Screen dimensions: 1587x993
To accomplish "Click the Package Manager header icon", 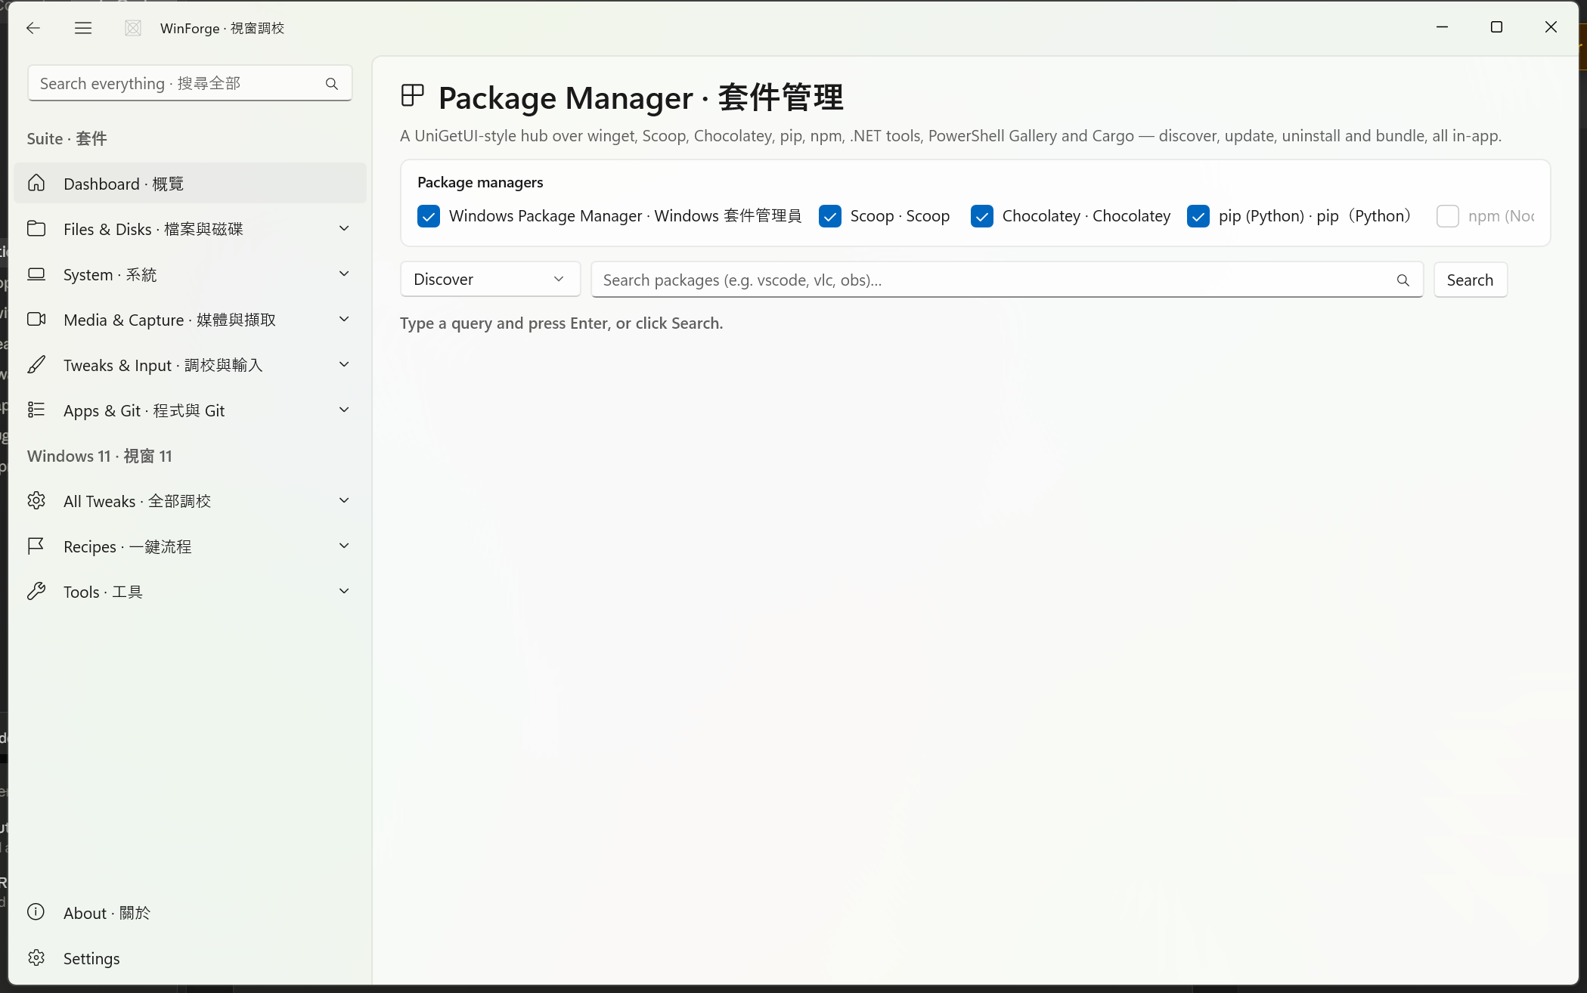I will click(x=413, y=96).
